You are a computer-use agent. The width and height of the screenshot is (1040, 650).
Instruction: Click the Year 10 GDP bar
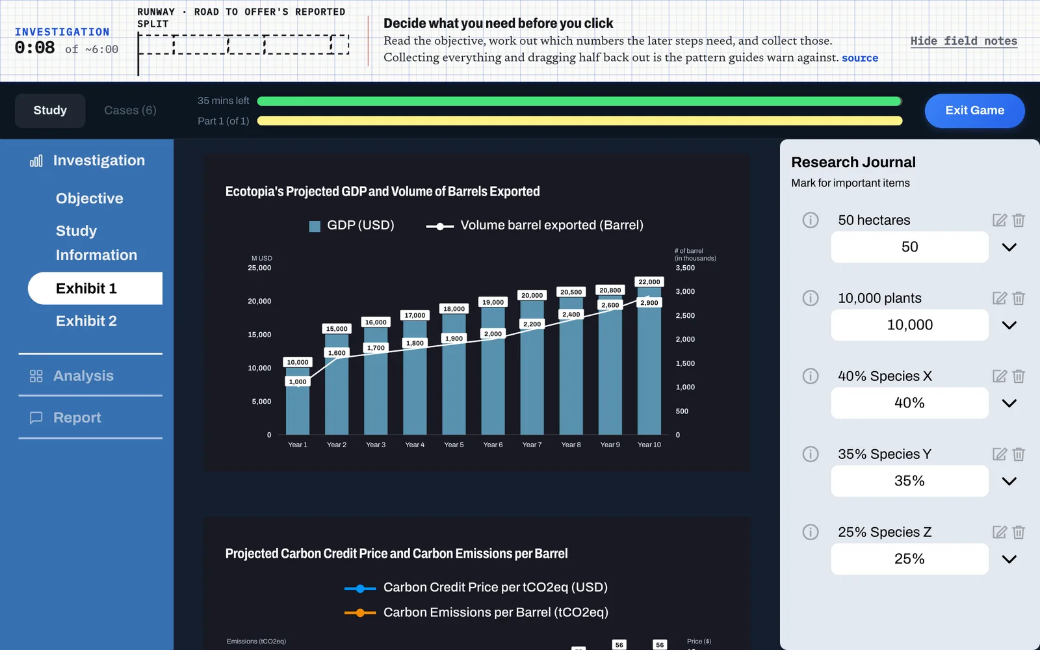[649, 361]
